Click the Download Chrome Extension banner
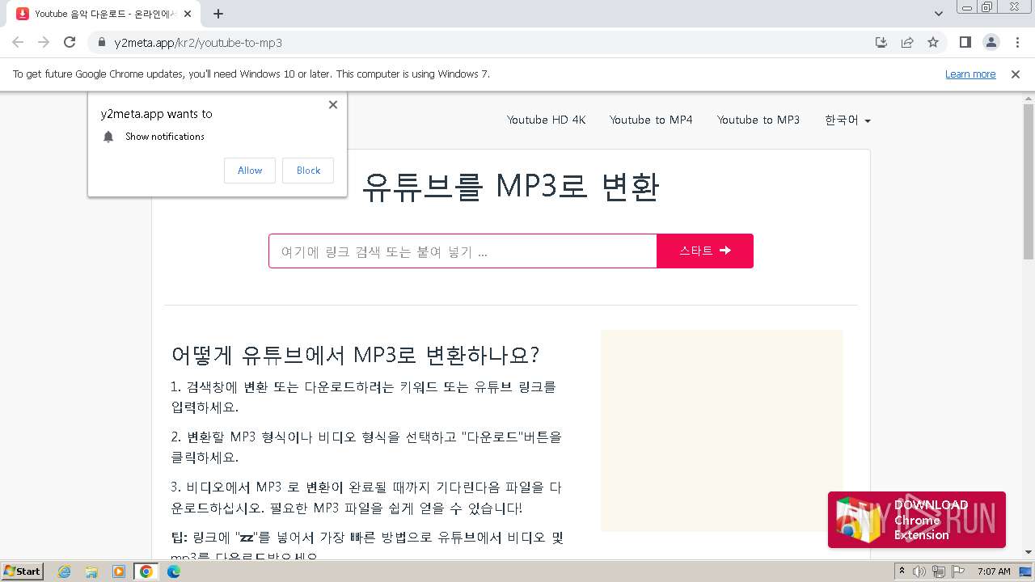Screen dimensions: 1035x582 (x=917, y=520)
